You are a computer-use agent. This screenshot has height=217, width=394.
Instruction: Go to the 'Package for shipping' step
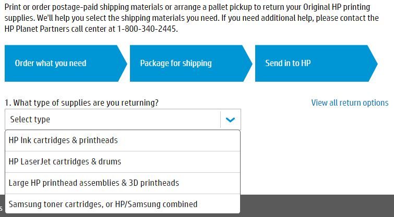(176, 63)
